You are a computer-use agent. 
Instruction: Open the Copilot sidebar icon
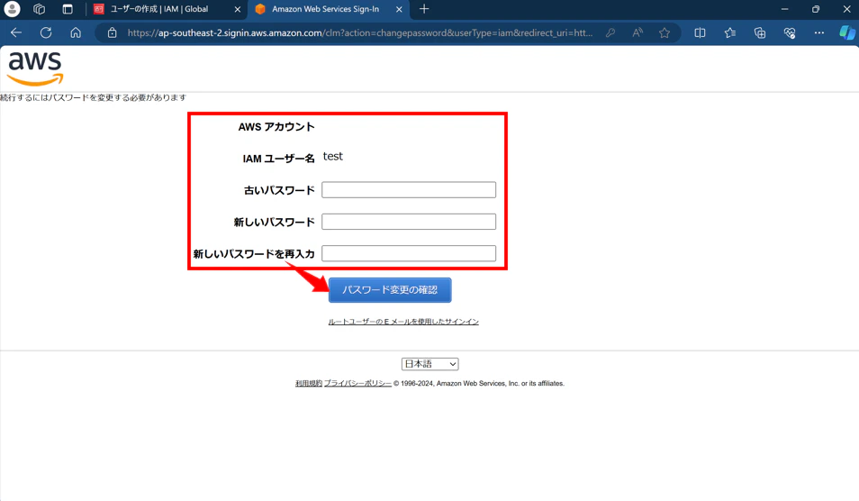pyautogui.click(x=847, y=32)
